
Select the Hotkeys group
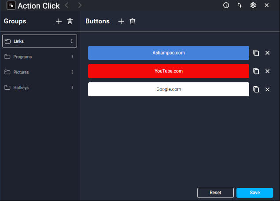40,88
